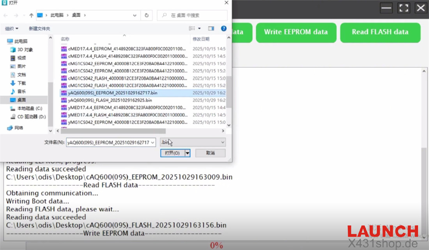Open the 组织 organize menu
The width and height of the screenshot is (429, 250).
[12, 28]
